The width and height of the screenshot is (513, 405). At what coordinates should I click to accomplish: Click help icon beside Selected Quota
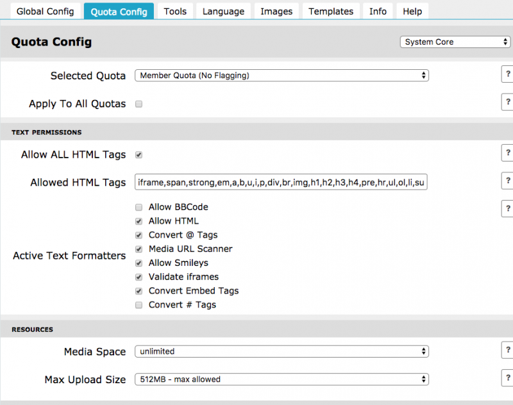click(507, 75)
